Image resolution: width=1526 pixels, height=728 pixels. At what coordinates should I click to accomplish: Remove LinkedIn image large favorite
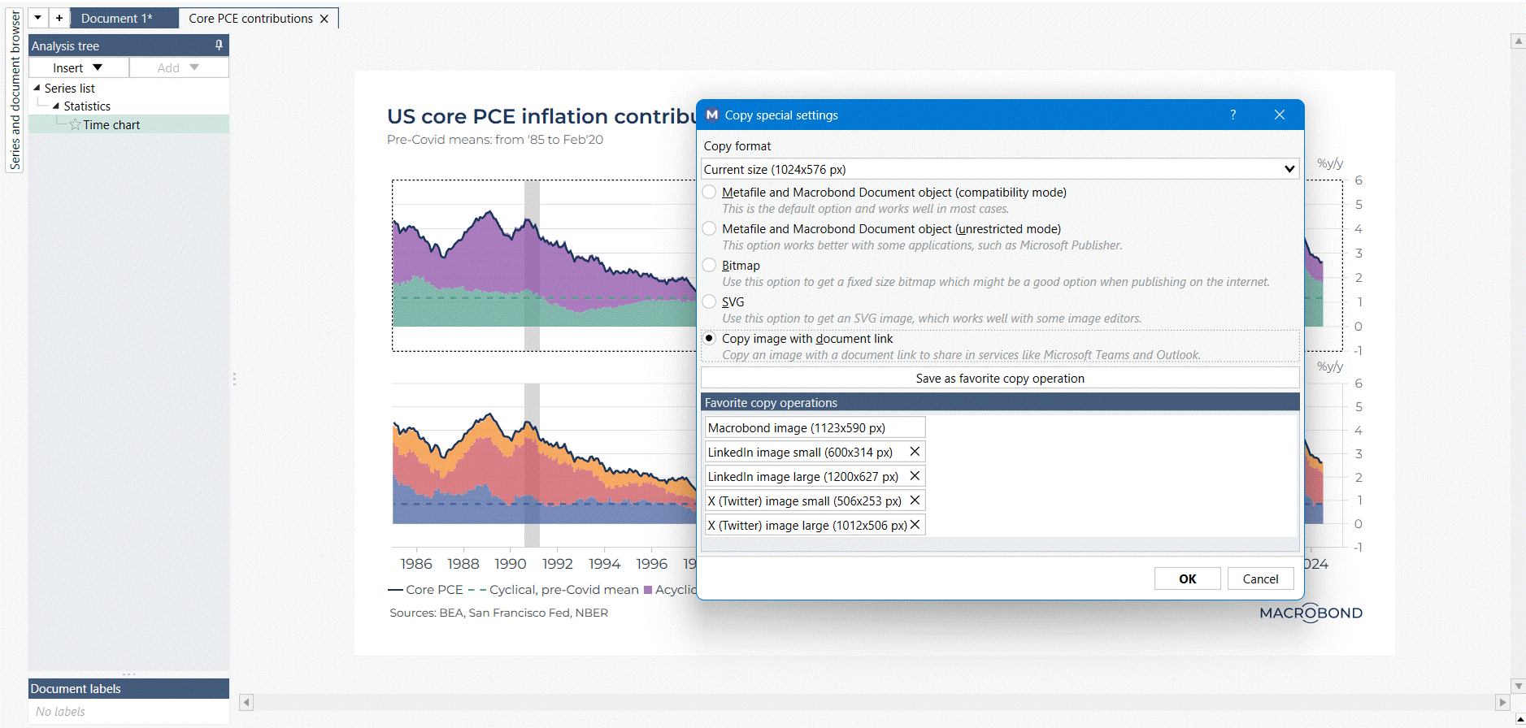(x=915, y=476)
